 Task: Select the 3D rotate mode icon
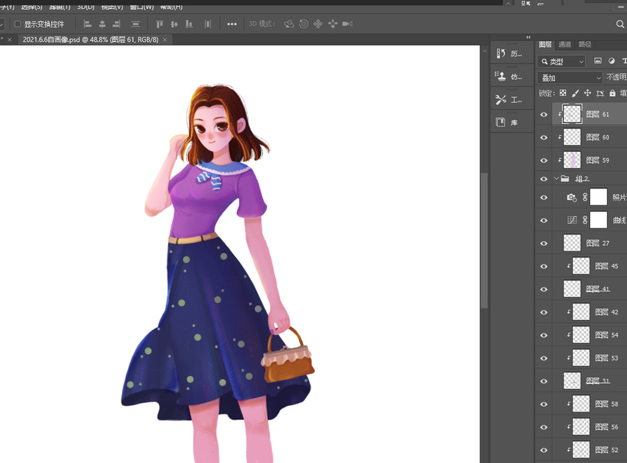click(x=288, y=24)
